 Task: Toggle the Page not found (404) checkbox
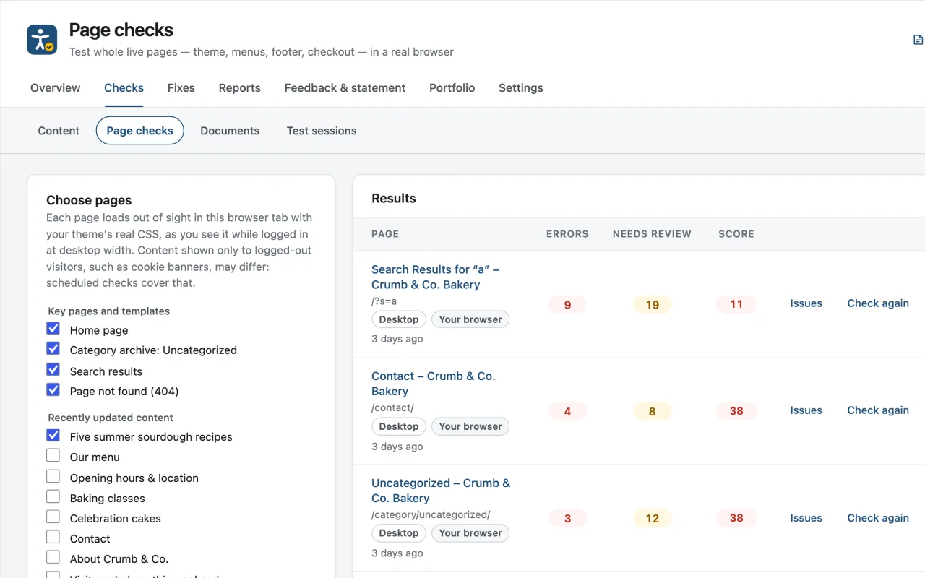click(53, 390)
